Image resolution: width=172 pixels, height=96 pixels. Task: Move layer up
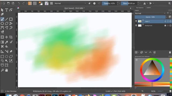(x=150, y=52)
